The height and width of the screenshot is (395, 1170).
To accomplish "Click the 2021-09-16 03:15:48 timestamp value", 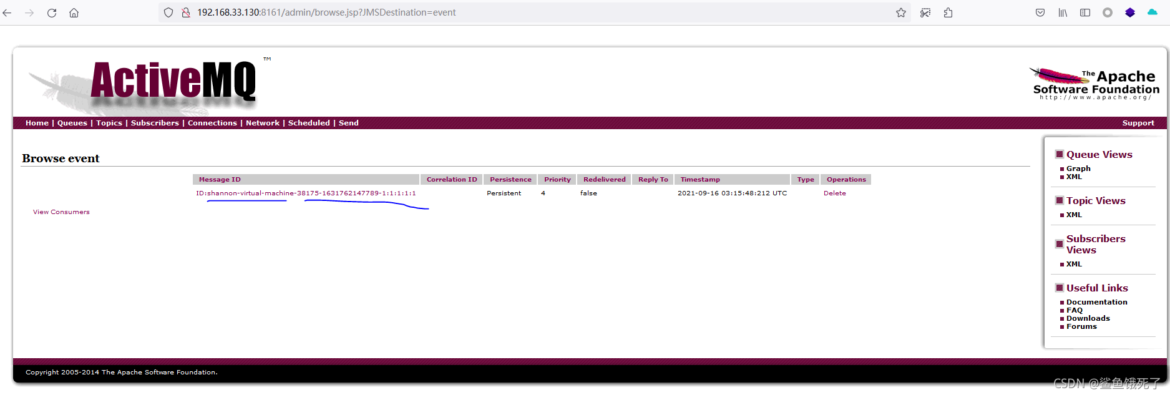I will pyautogui.click(x=732, y=193).
